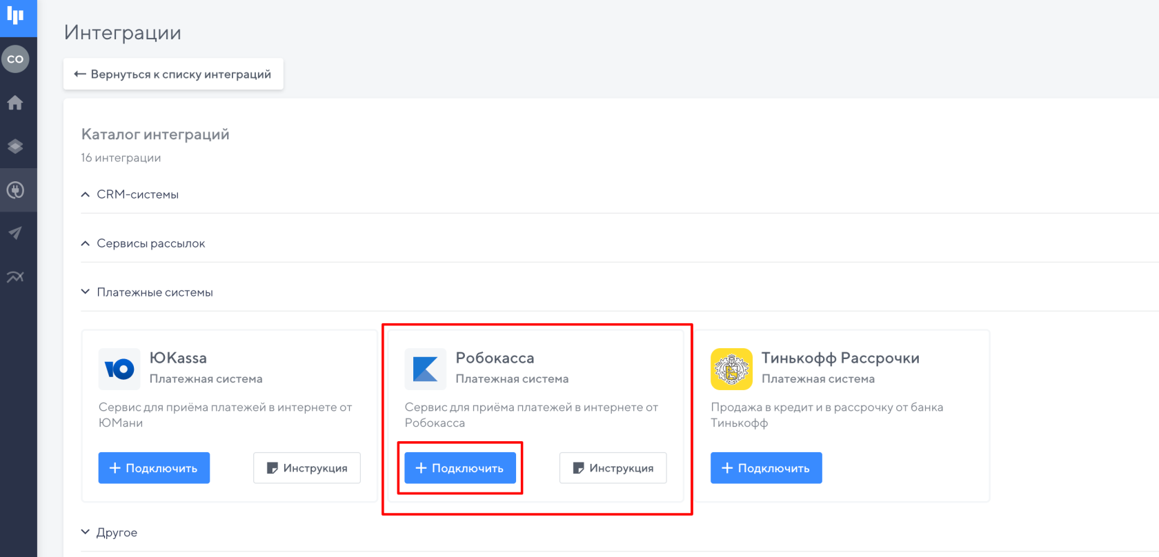Go to the home icon in the sidebar
The height and width of the screenshot is (557, 1159).
(15, 103)
